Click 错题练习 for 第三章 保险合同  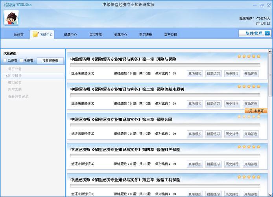click(214, 134)
